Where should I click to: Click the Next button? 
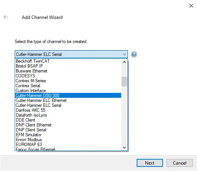point(150,163)
